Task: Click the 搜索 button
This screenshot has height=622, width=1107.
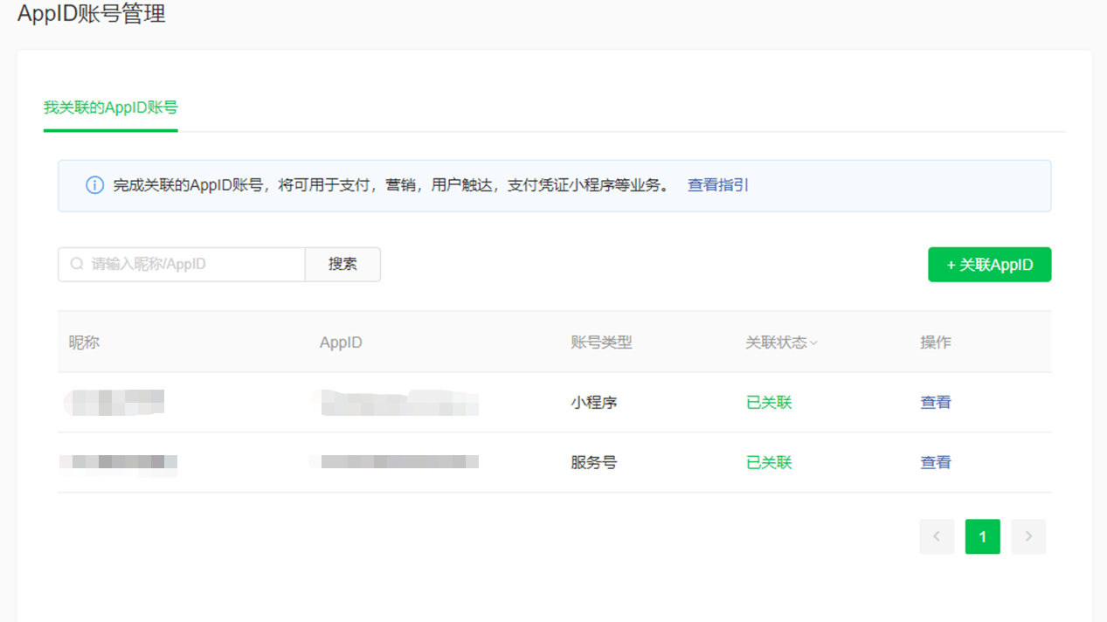Action: click(x=342, y=264)
